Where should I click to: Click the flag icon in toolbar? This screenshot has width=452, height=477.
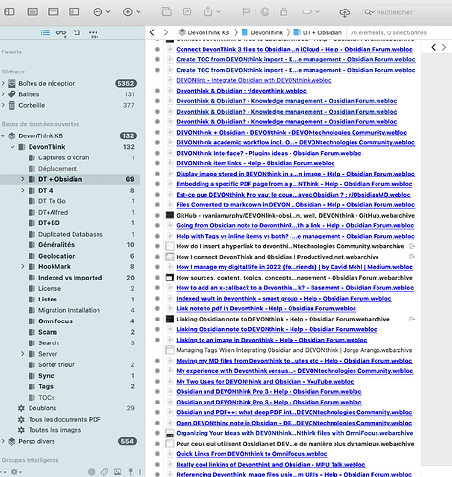click(x=246, y=12)
